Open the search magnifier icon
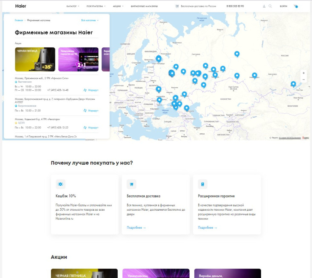Viewport: 312px width, 278px height. pyautogui.click(x=270, y=6)
